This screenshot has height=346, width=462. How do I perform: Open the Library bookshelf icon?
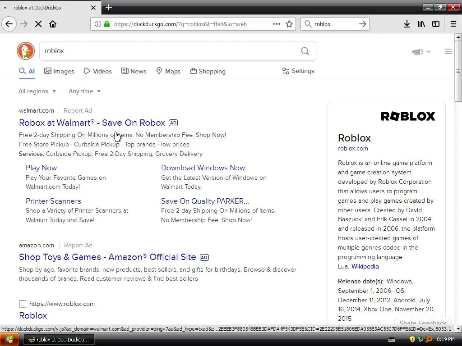[x=421, y=24]
